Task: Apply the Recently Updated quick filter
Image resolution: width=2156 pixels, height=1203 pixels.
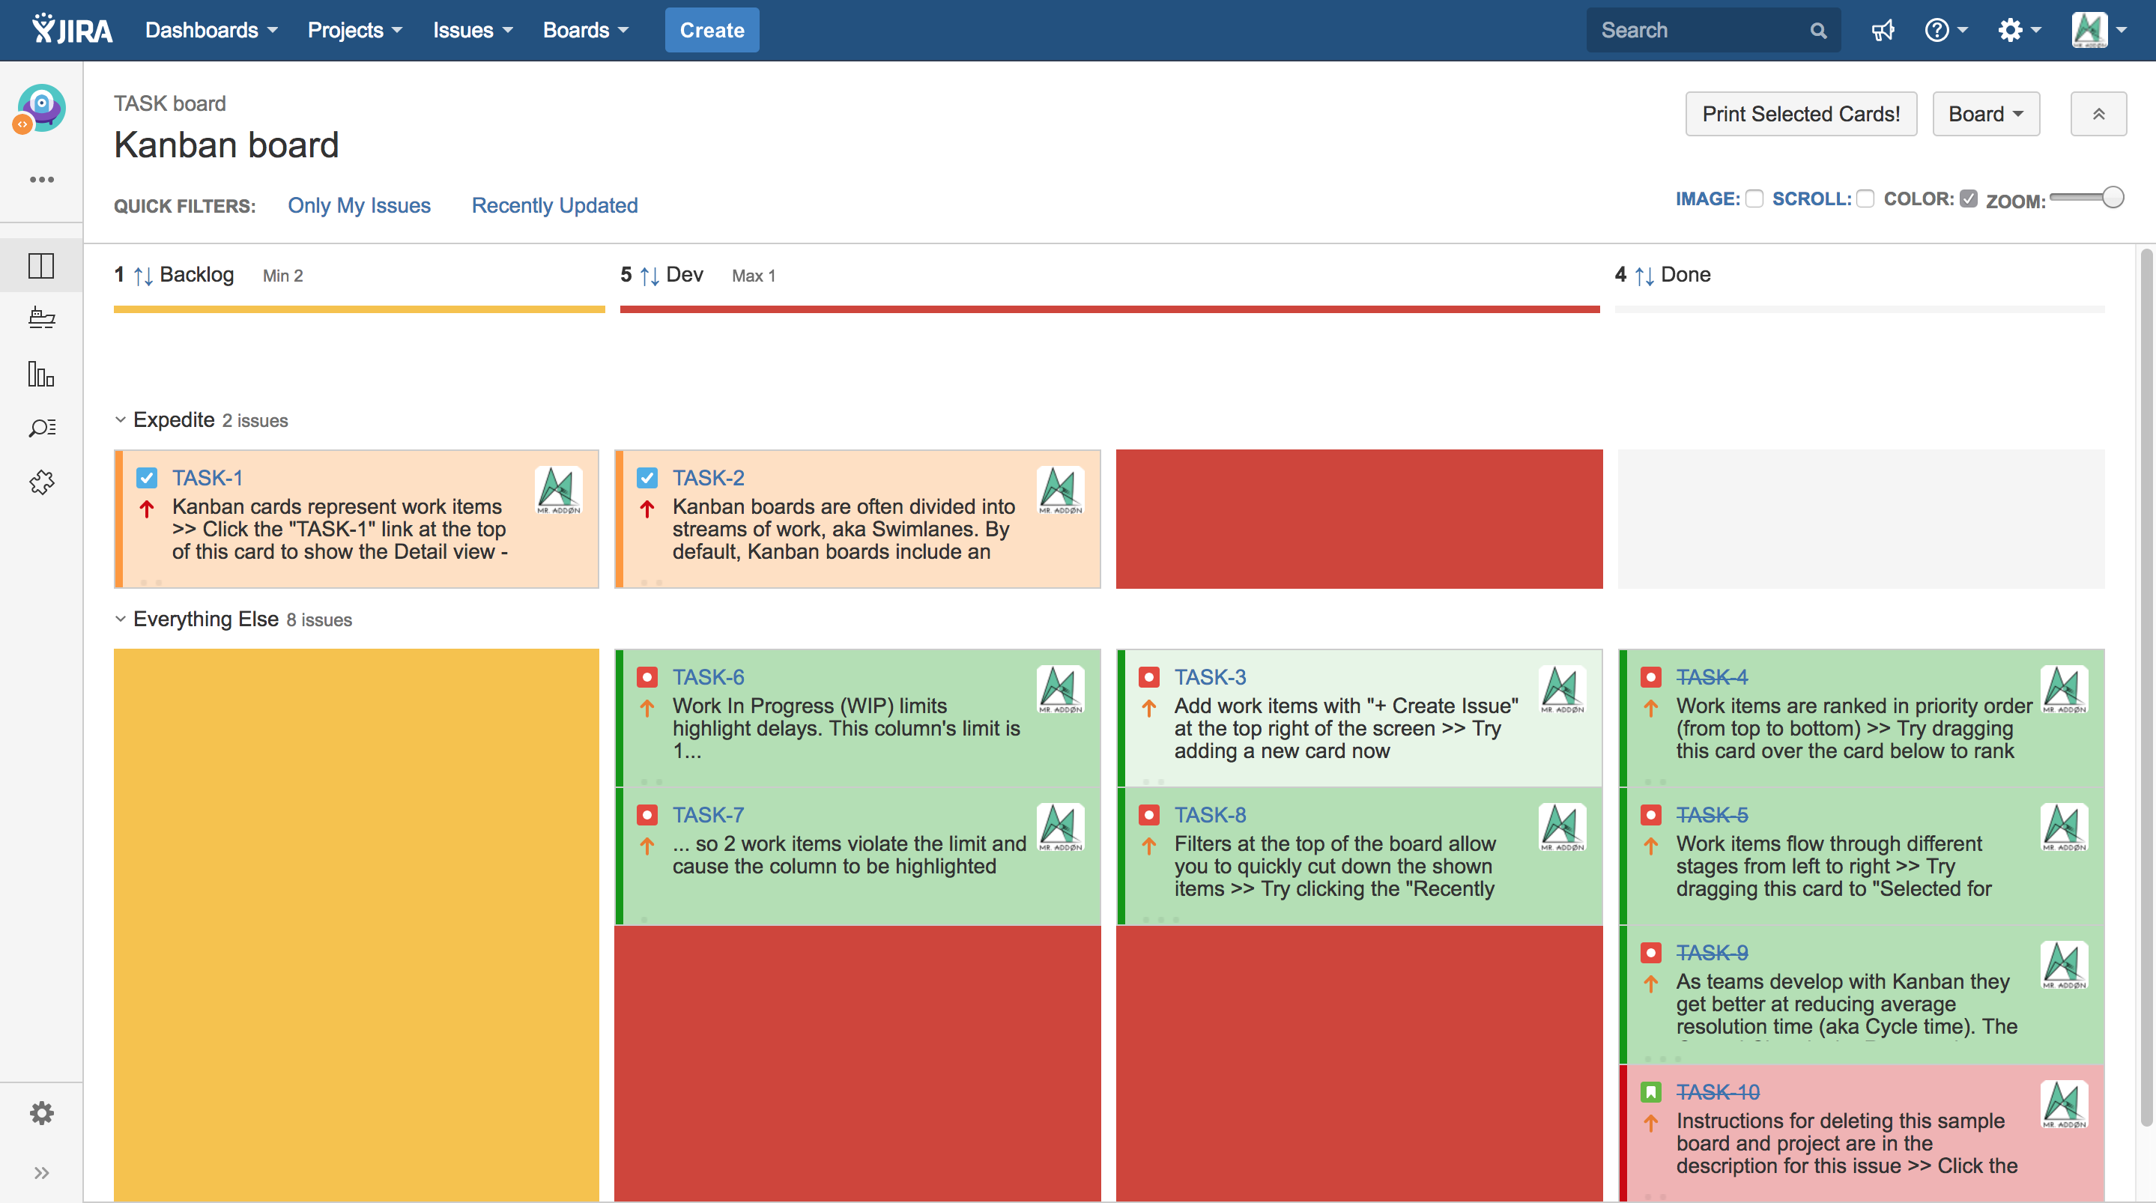Action: [554, 205]
